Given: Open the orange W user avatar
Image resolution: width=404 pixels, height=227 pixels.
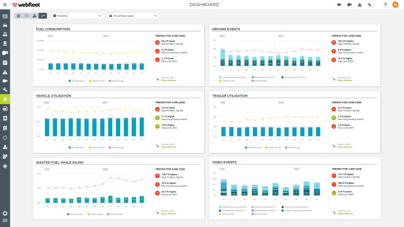Looking at the screenshot, I should coord(395,5).
